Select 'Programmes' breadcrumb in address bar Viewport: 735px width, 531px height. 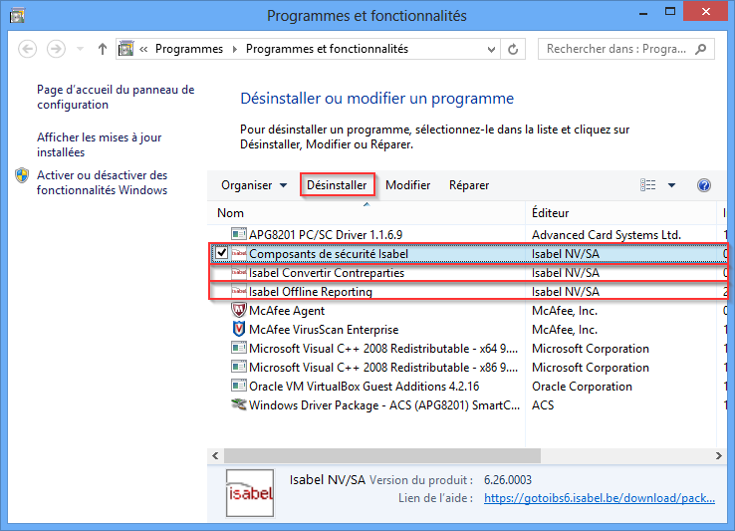(189, 49)
